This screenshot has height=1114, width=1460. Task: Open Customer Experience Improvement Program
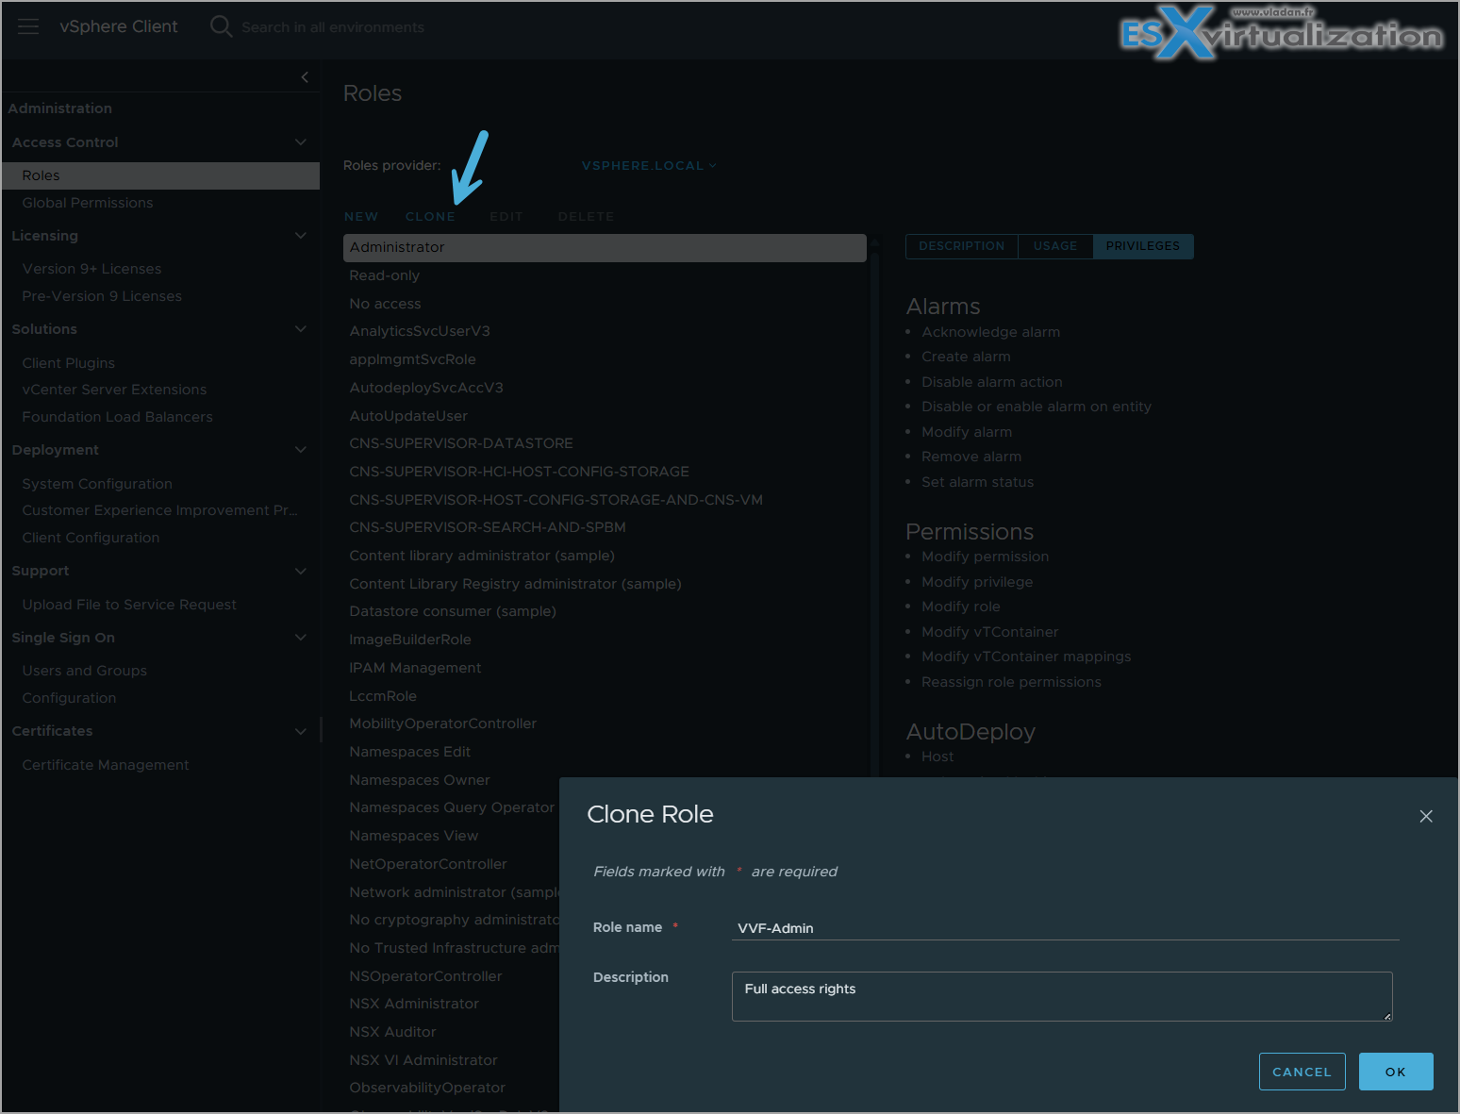pos(159,510)
